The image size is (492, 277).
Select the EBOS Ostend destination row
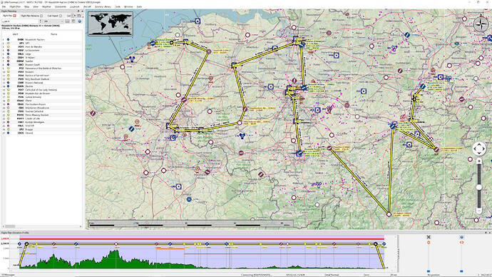point(42,133)
